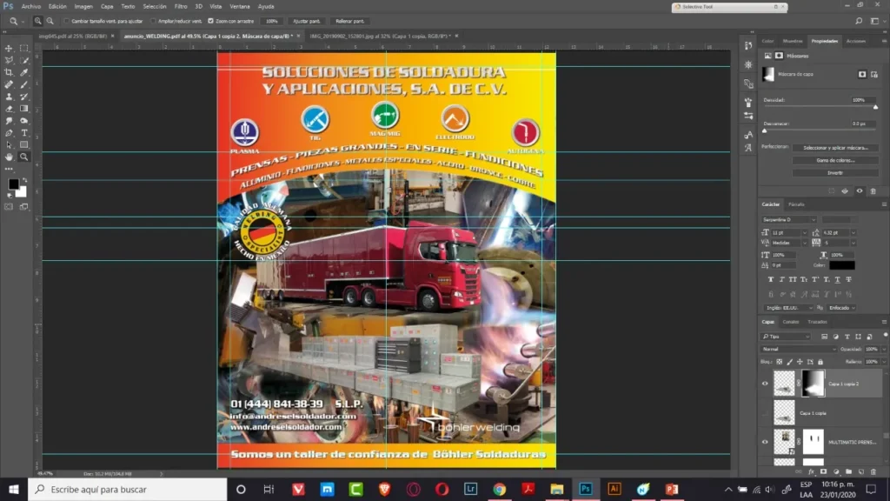Lock all layer attributes padlock icon
890x501 pixels.
click(820, 362)
